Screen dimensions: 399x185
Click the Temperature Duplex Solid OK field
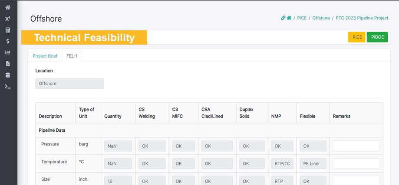coord(252,164)
